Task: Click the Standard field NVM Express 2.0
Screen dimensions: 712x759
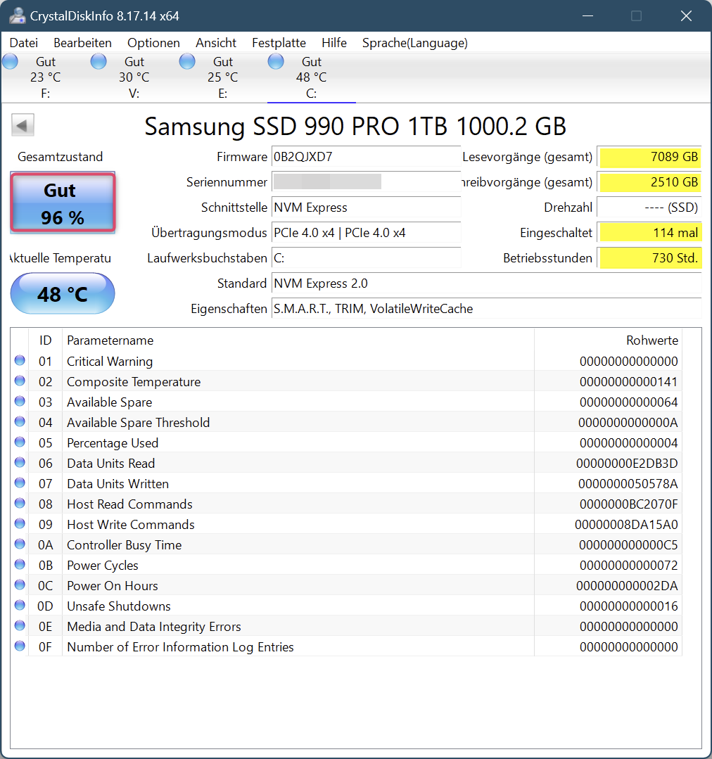Action: [x=486, y=283]
